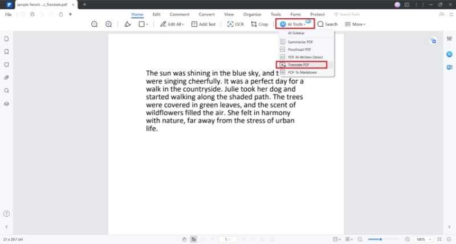Select the highlighter tool
The image size is (456, 244).
click(x=127, y=24)
